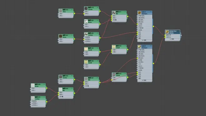Collapse the Smoke #78 node

pos(97,7)
